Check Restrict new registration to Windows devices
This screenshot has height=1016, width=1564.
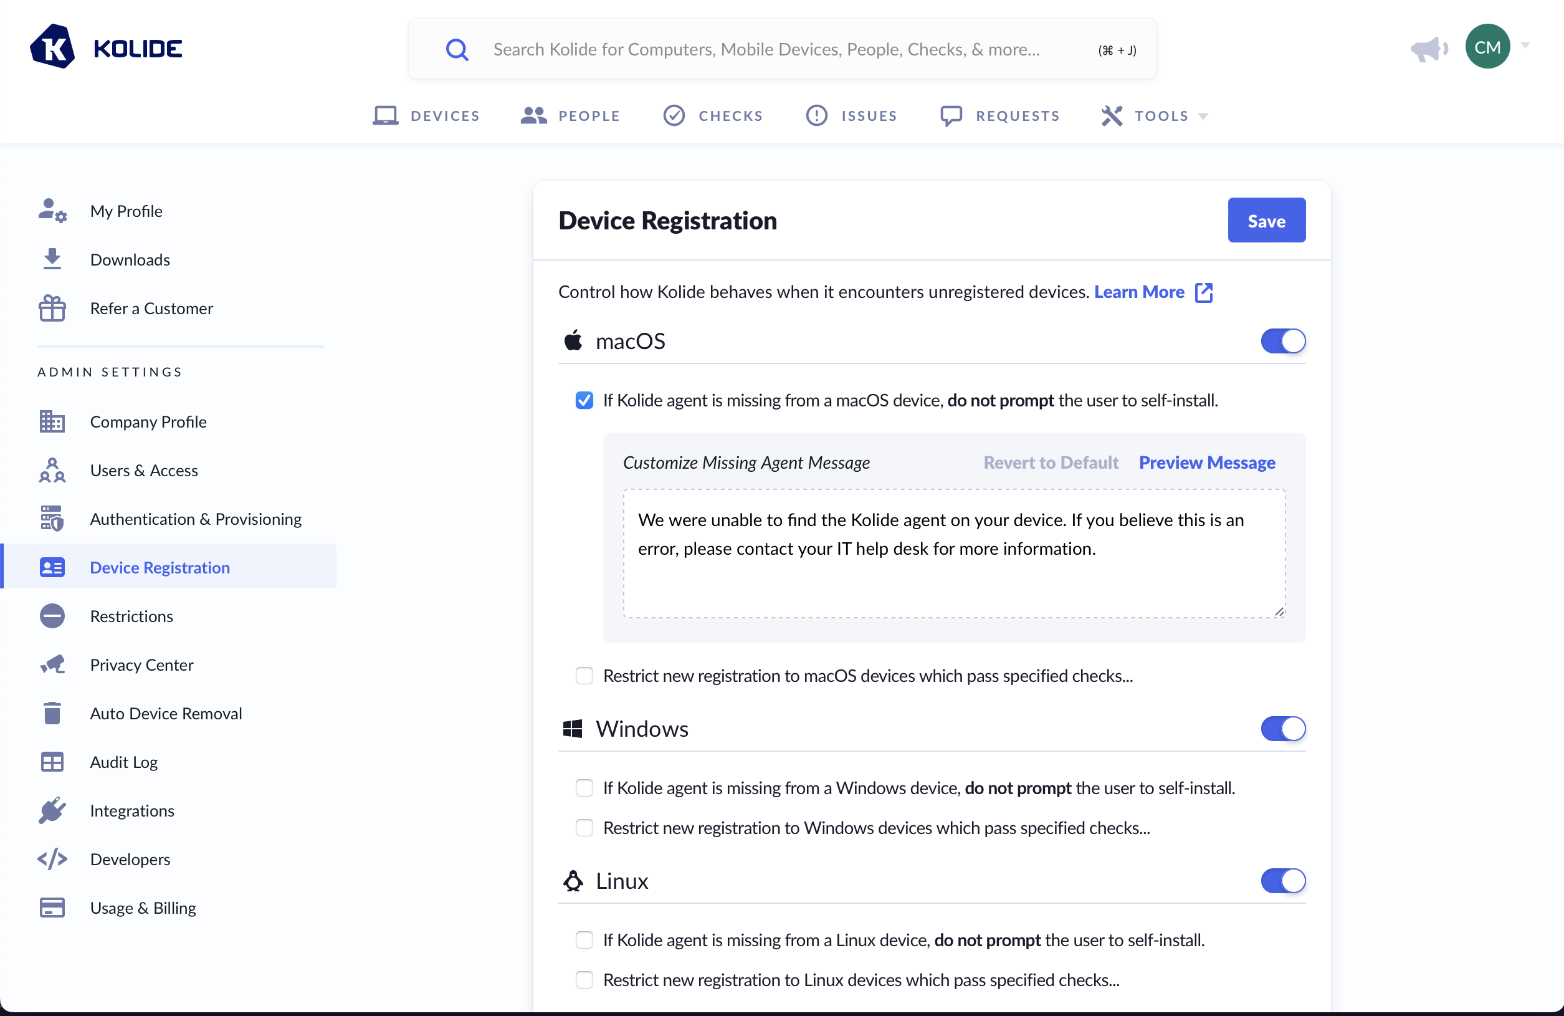point(584,827)
